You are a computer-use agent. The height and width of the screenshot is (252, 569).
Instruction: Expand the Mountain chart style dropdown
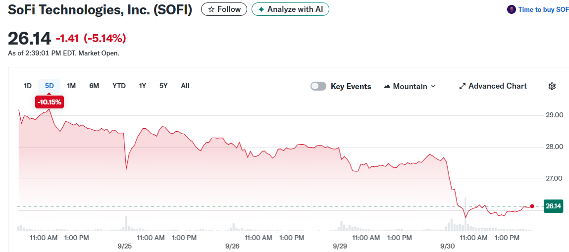tap(433, 86)
